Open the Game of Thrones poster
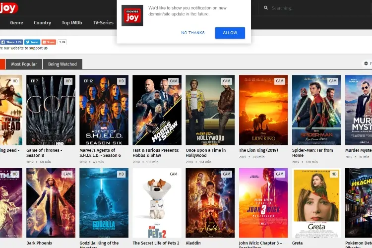 [51, 110]
